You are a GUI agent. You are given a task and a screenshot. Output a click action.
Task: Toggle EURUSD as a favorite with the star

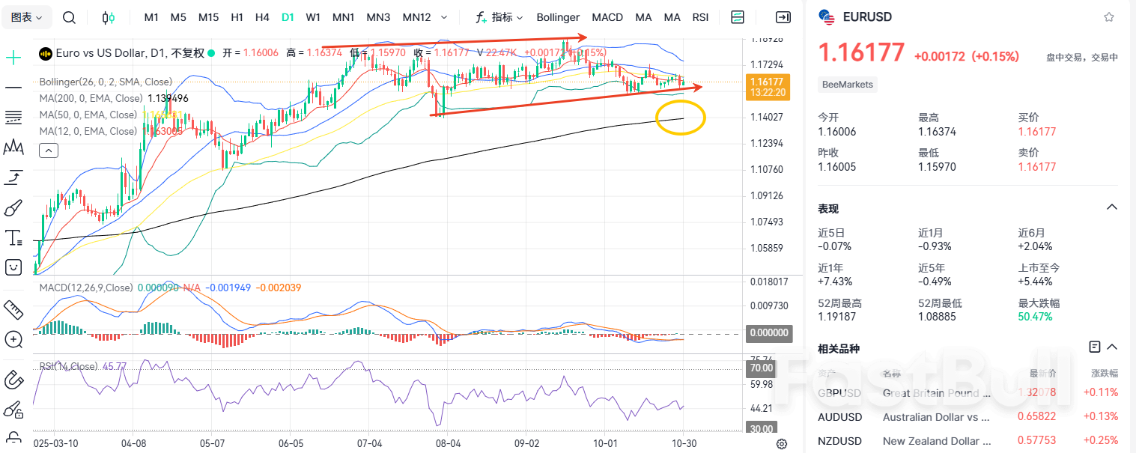(1108, 16)
